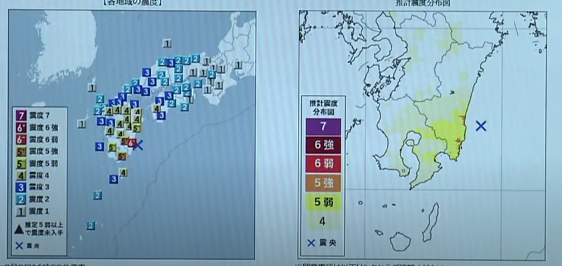The width and height of the screenshot is (562, 266).
Task: Click the epicenter X on the right map
Action: [x=481, y=126]
